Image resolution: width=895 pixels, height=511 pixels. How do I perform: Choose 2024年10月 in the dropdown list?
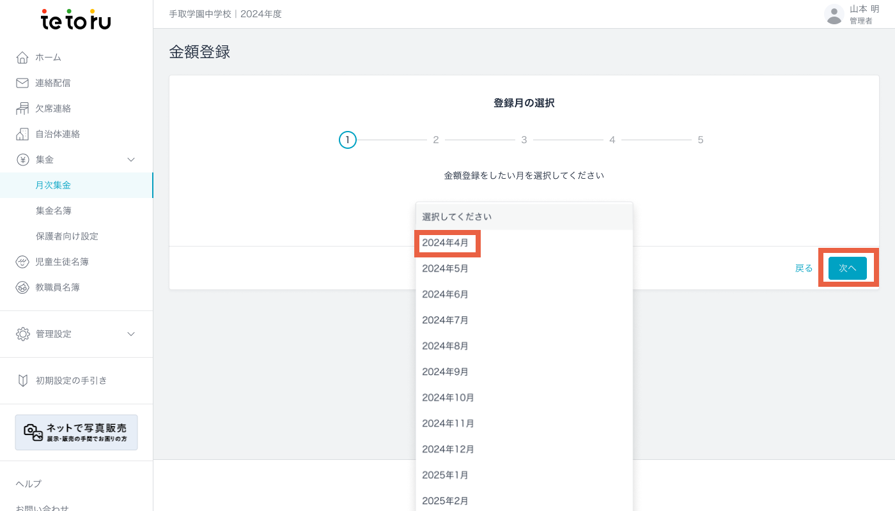click(x=448, y=397)
